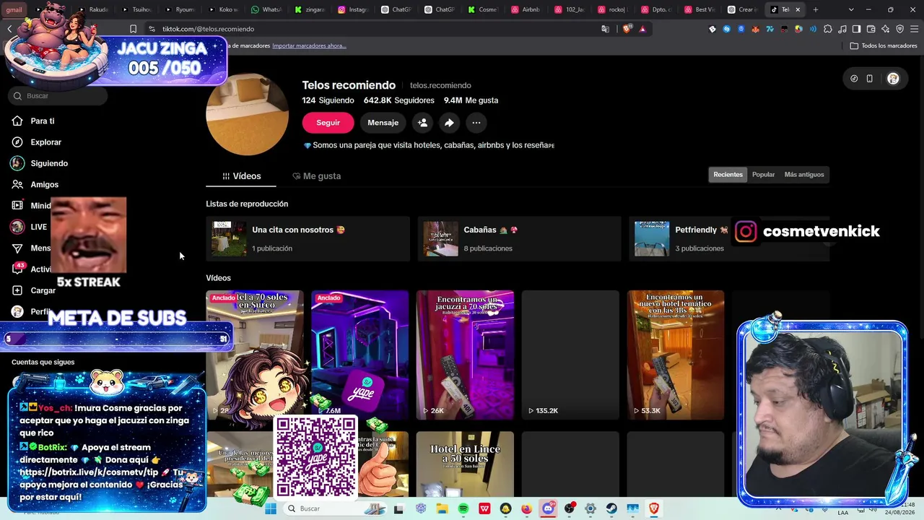Click the browser back arrow

point(9,29)
